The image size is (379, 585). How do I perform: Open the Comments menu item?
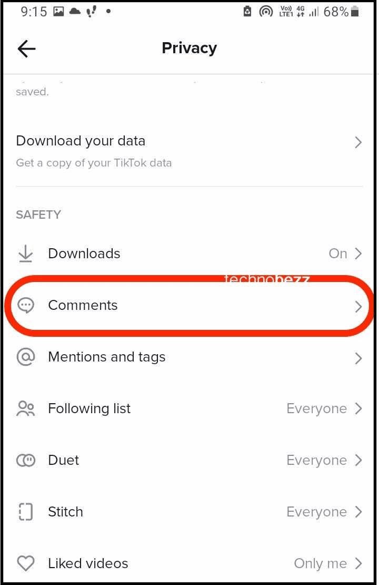coord(83,305)
